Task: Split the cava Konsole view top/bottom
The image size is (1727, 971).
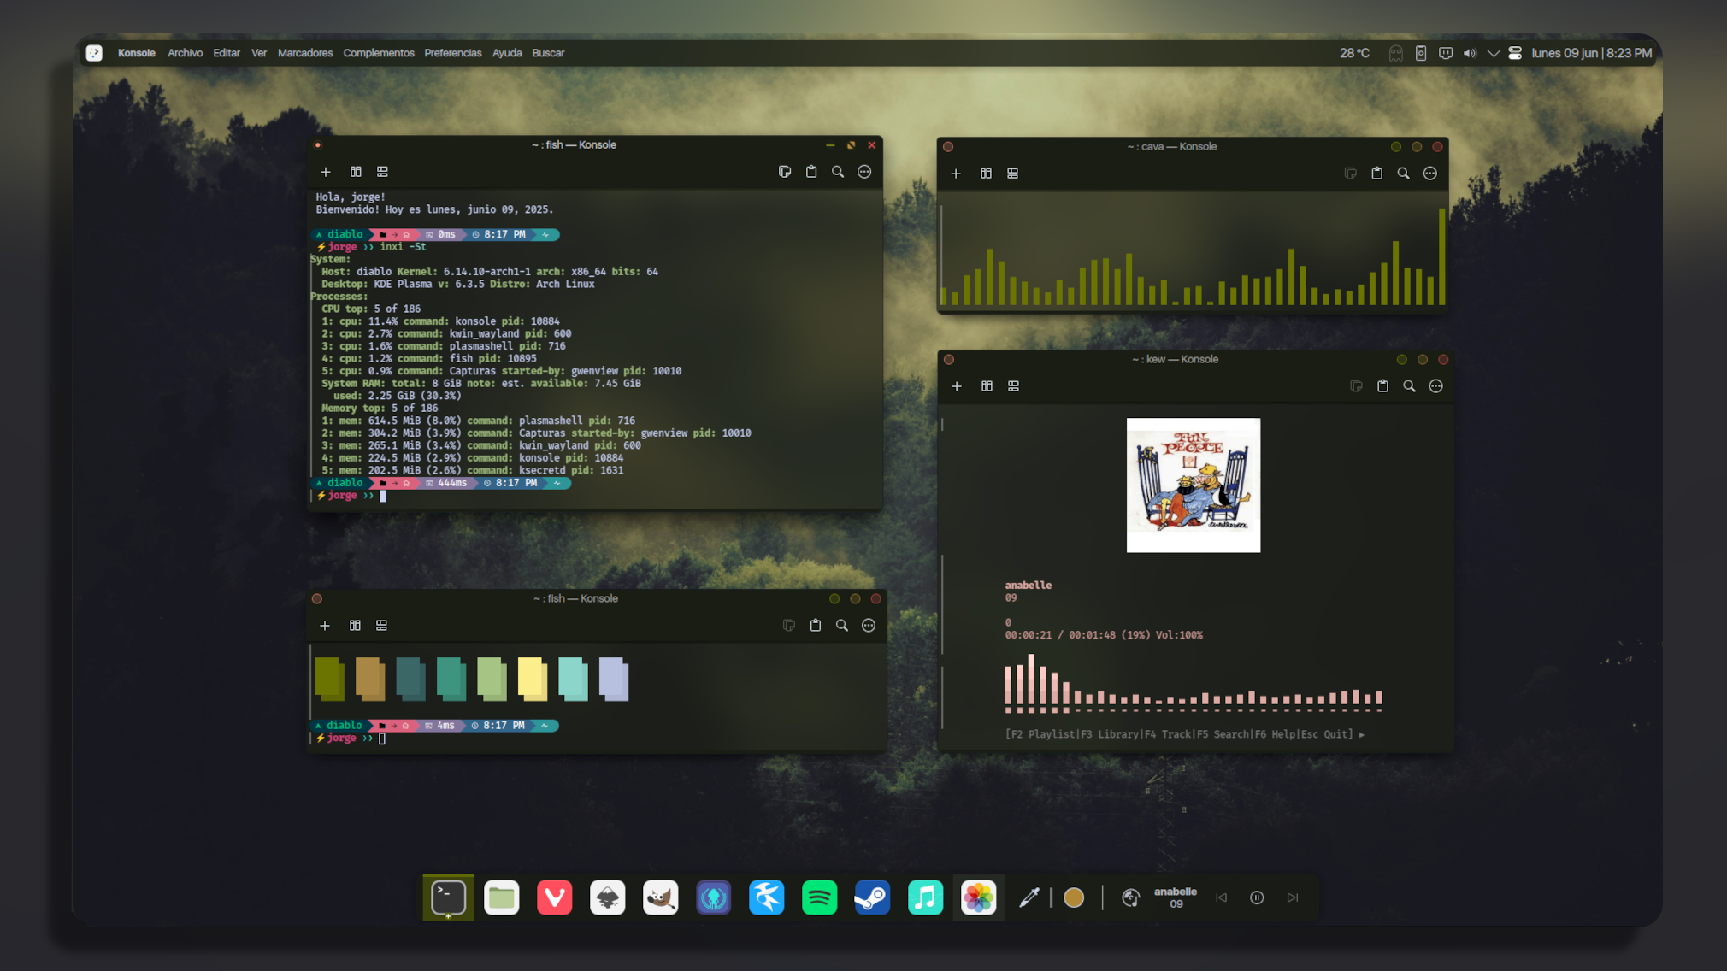Action: point(1012,174)
